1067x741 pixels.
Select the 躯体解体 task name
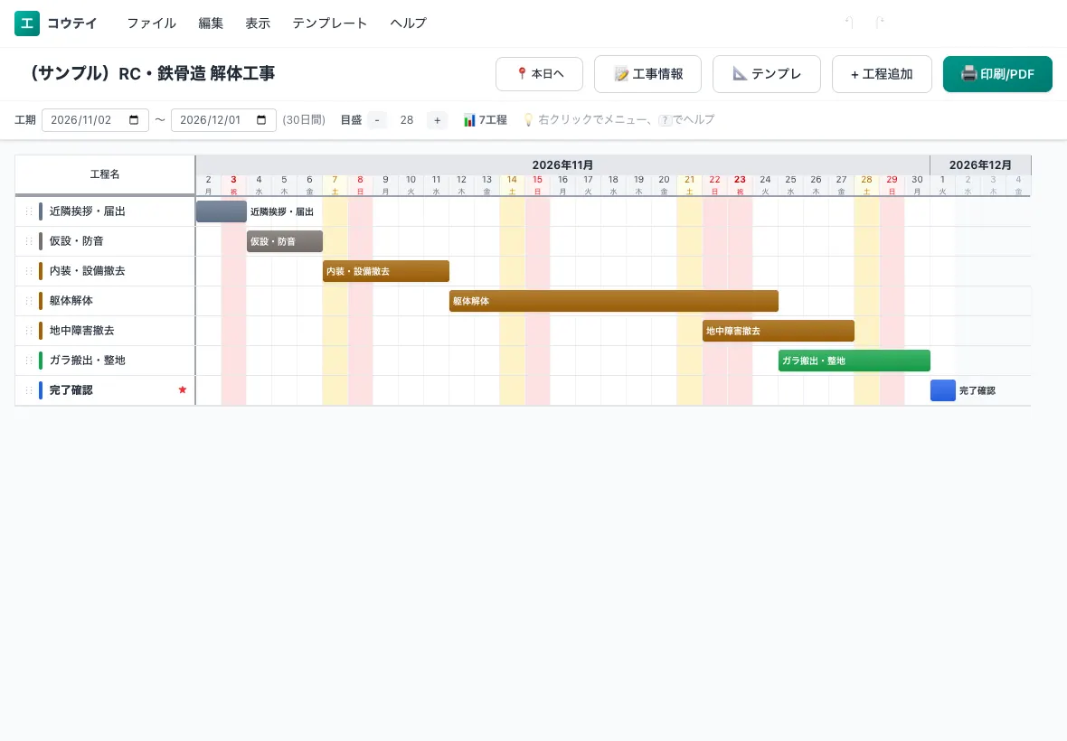tap(71, 301)
